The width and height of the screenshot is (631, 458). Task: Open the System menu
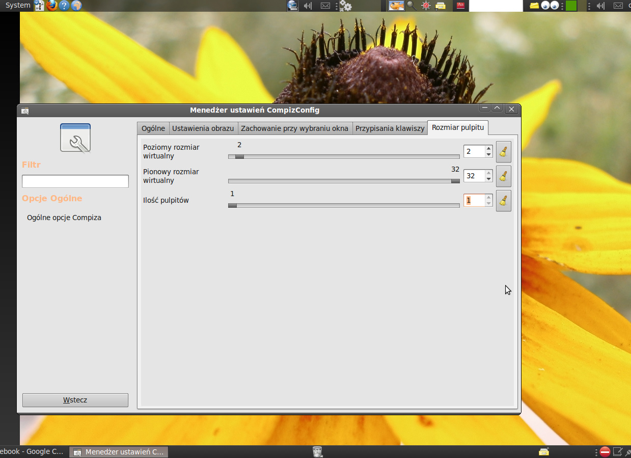18,6
